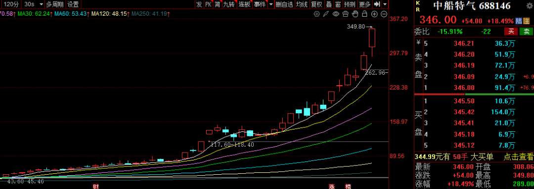Image resolution: width=534 pixels, height=189 pixels.
Task: Toggle the 简 simple mode button
Action: coord(217,4)
